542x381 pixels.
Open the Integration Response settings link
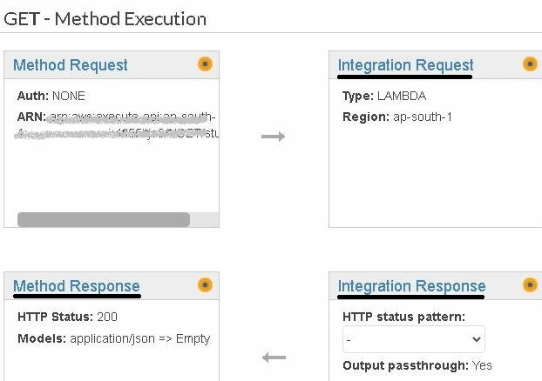411,286
